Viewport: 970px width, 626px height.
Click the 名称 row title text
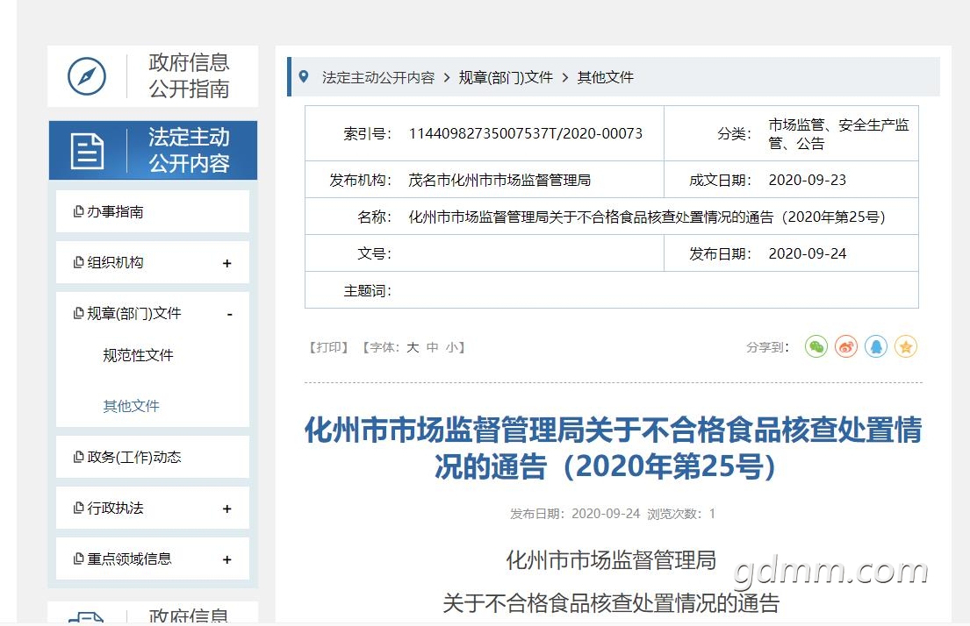point(648,217)
